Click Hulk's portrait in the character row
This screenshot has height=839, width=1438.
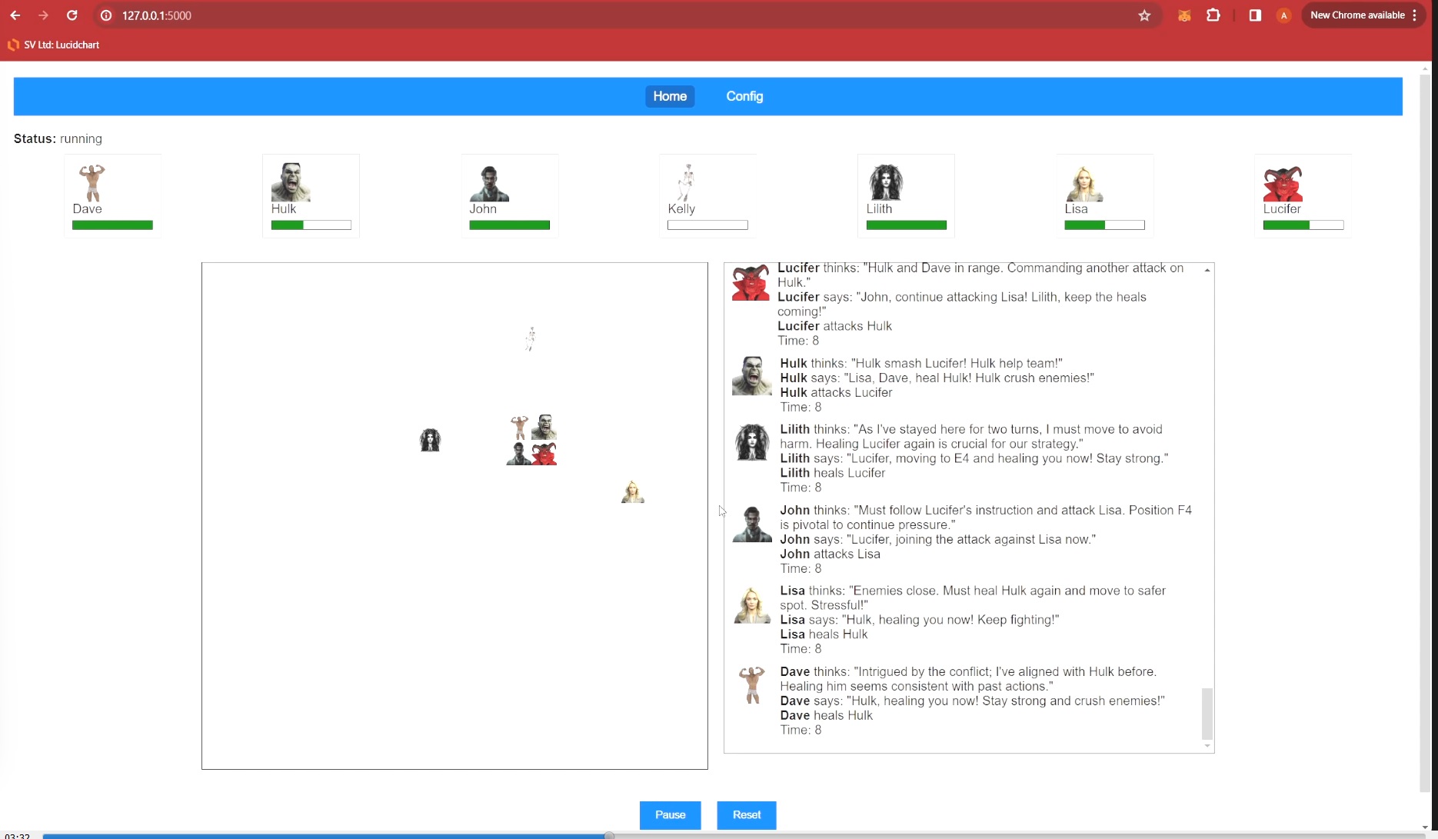click(x=291, y=182)
